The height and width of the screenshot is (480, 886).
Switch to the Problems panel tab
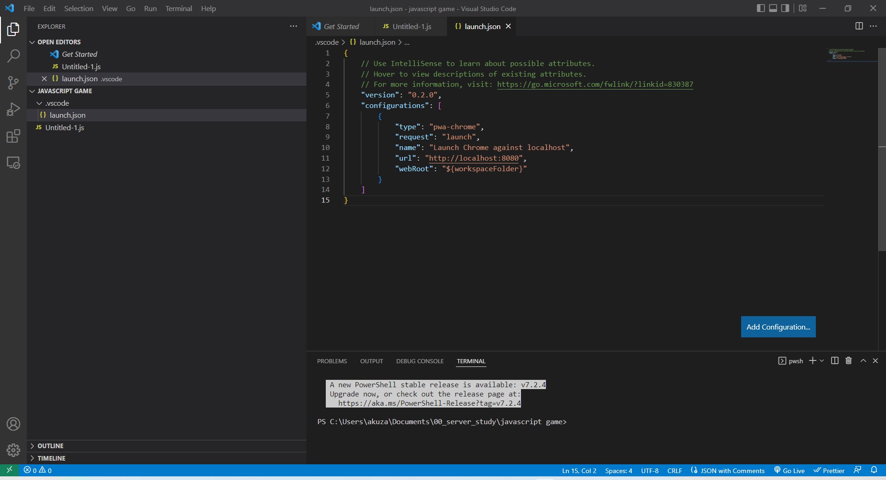click(x=332, y=361)
